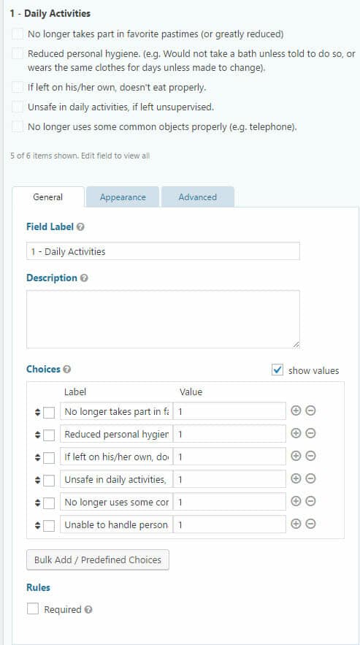
Task: Uncheck the 'show values' checkbox
Action: tap(277, 370)
